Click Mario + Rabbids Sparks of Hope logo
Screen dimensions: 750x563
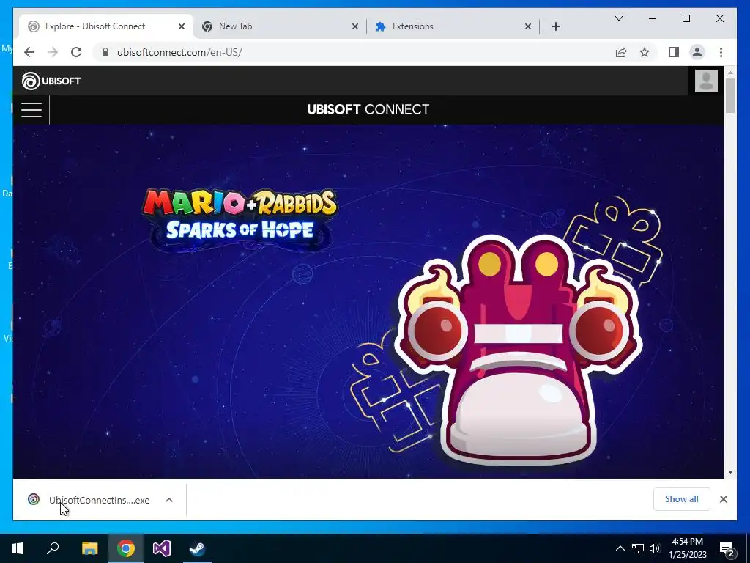pyautogui.click(x=240, y=220)
